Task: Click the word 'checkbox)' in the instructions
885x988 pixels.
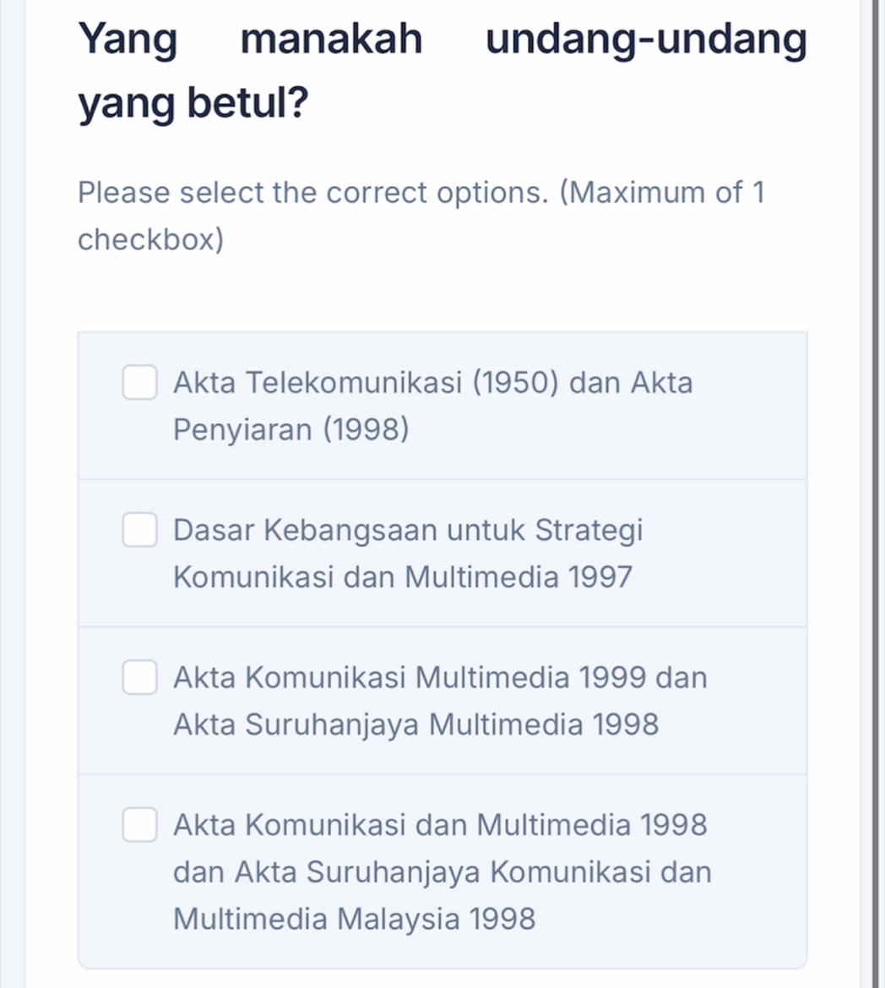Action: coord(151,240)
